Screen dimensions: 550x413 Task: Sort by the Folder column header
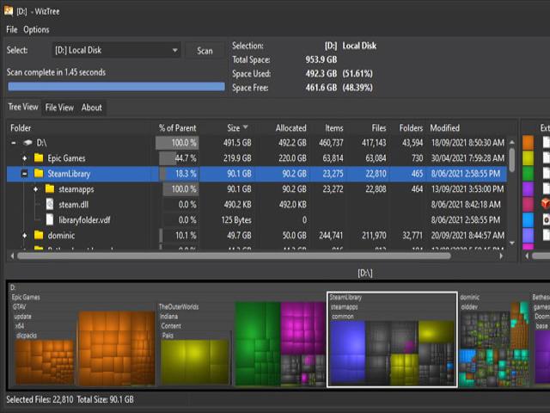21,128
